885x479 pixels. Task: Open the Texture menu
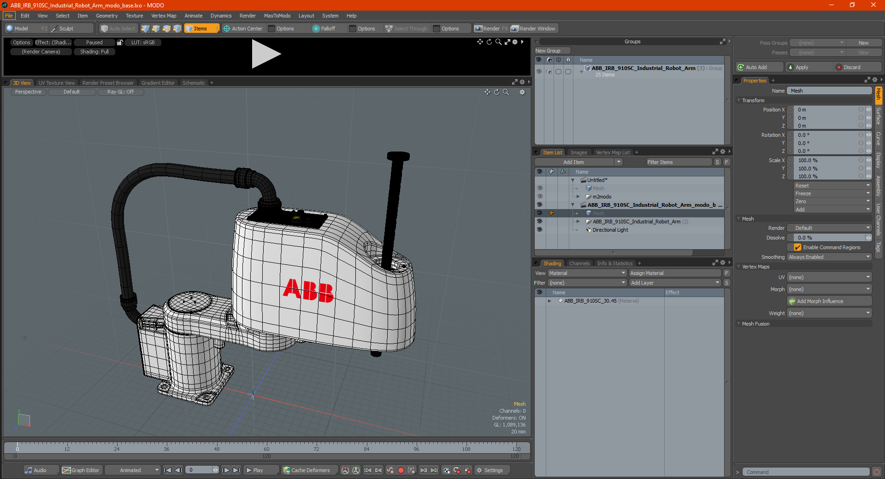[x=134, y=16]
